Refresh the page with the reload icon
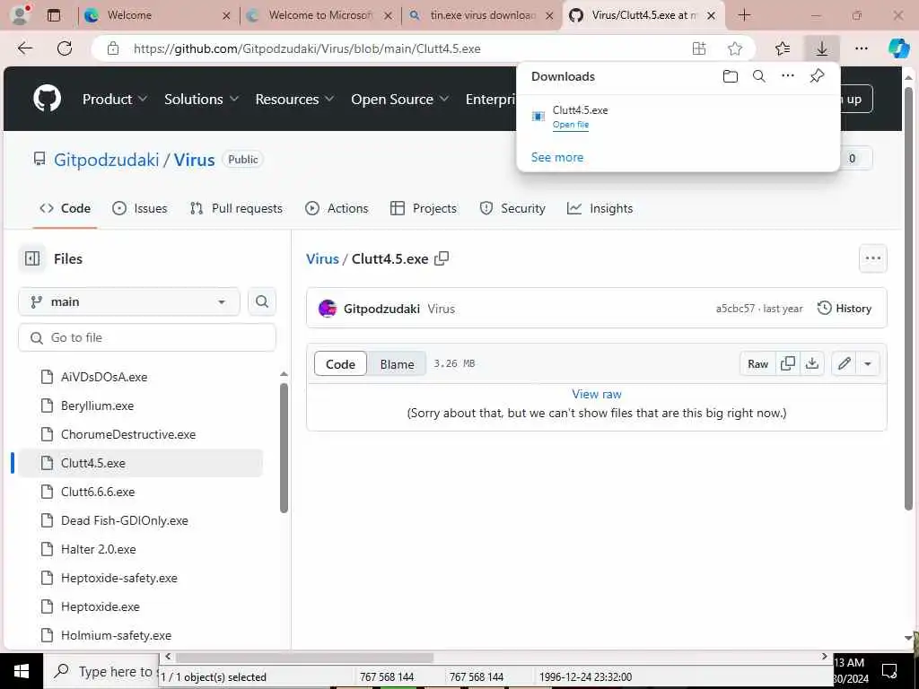The height and width of the screenshot is (689, 919). coord(65,48)
